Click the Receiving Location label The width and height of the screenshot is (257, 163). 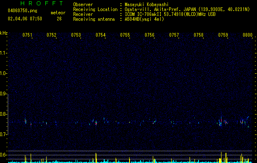click(x=95, y=9)
